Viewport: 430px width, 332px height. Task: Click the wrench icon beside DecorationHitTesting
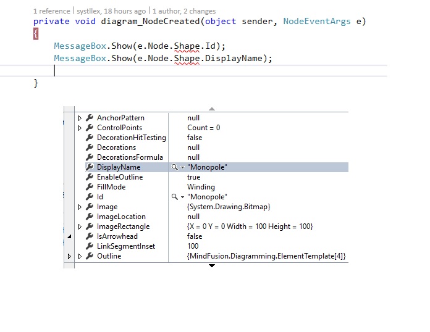pos(90,138)
